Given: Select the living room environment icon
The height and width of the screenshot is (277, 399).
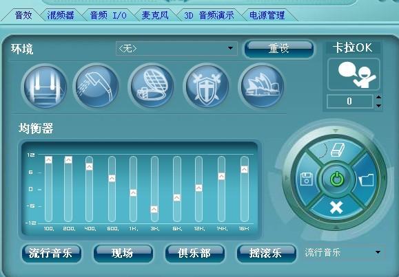Looking at the screenshot, I should 45,87.
